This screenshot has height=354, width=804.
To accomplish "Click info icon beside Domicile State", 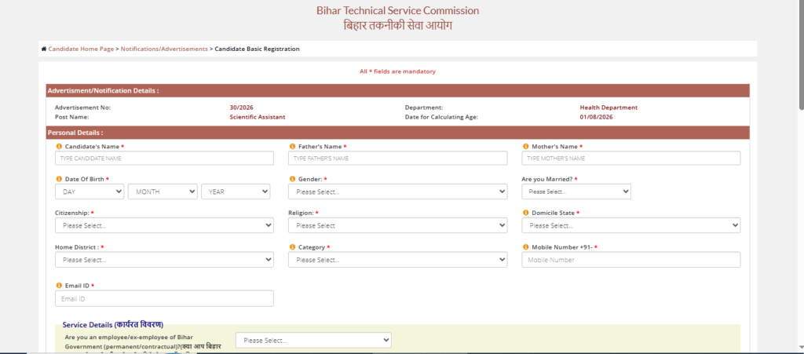I will coord(525,213).
